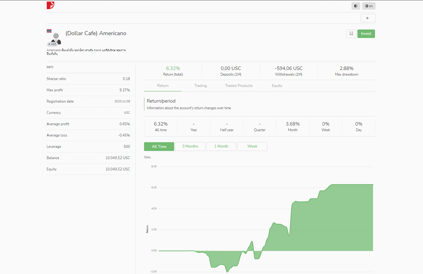The height and width of the screenshot is (274, 423).
Task: Switch to the Trading tab
Action: 201,86
